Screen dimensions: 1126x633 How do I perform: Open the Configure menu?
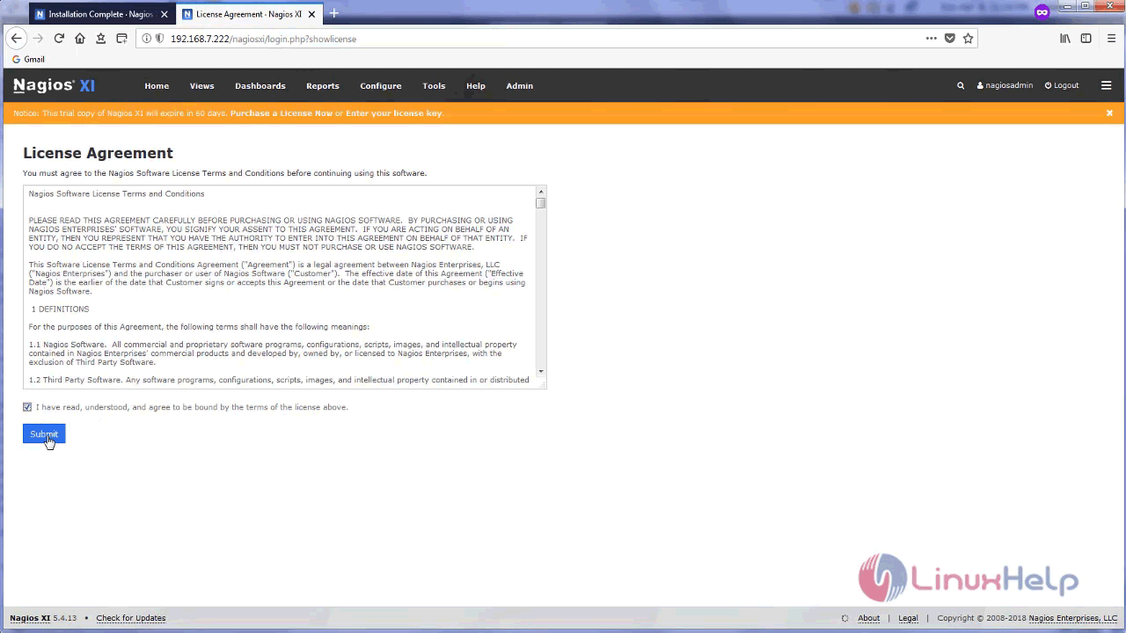tap(380, 85)
